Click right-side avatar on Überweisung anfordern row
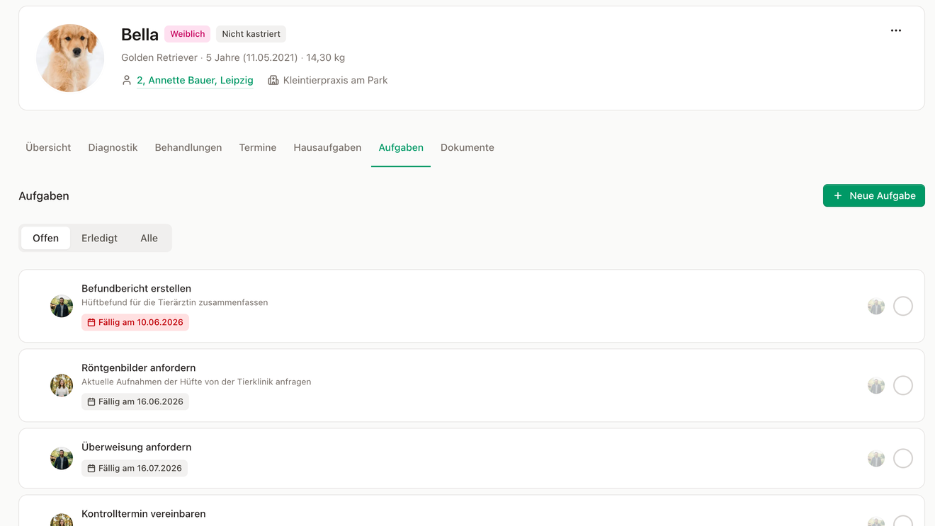The image size is (935, 526). click(x=876, y=458)
